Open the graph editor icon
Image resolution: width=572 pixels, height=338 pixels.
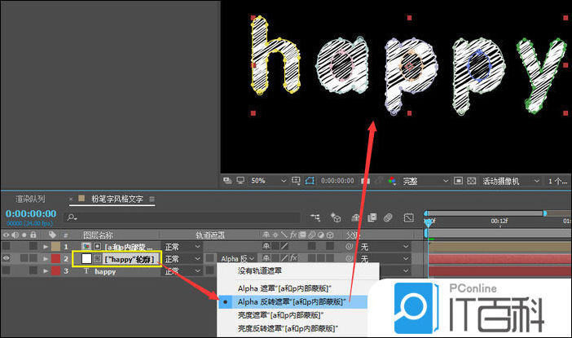point(408,217)
